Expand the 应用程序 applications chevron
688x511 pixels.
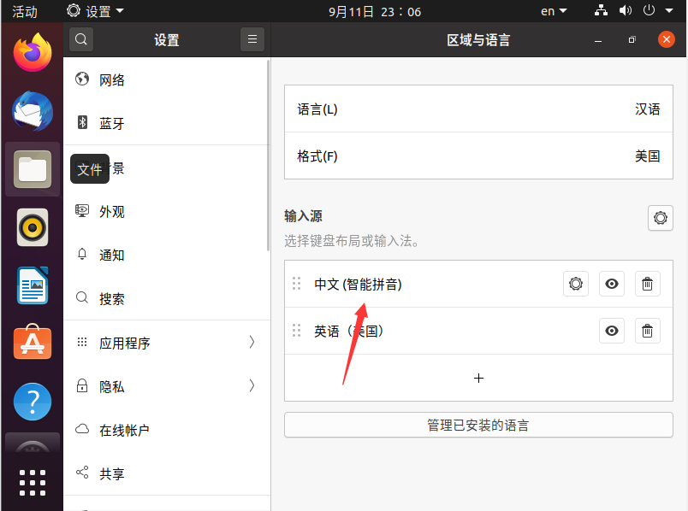tap(252, 342)
